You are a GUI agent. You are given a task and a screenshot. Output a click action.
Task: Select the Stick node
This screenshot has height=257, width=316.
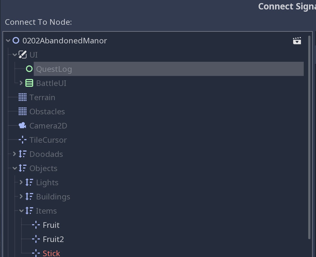51,253
